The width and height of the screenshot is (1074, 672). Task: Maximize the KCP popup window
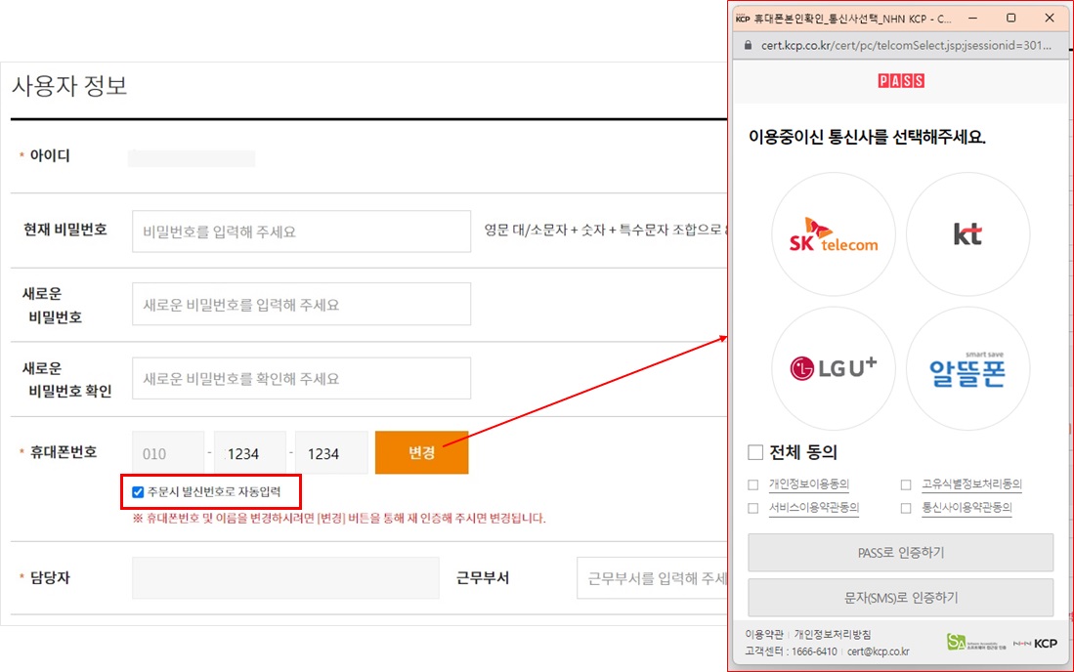point(1011,18)
